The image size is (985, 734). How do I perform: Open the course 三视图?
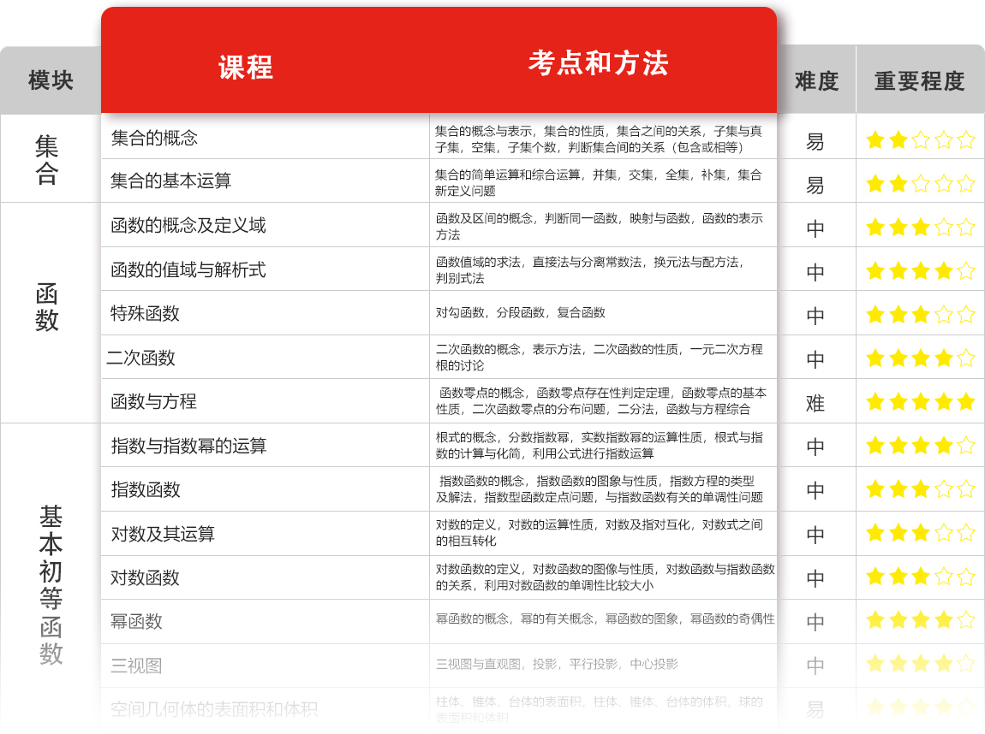[136, 665]
